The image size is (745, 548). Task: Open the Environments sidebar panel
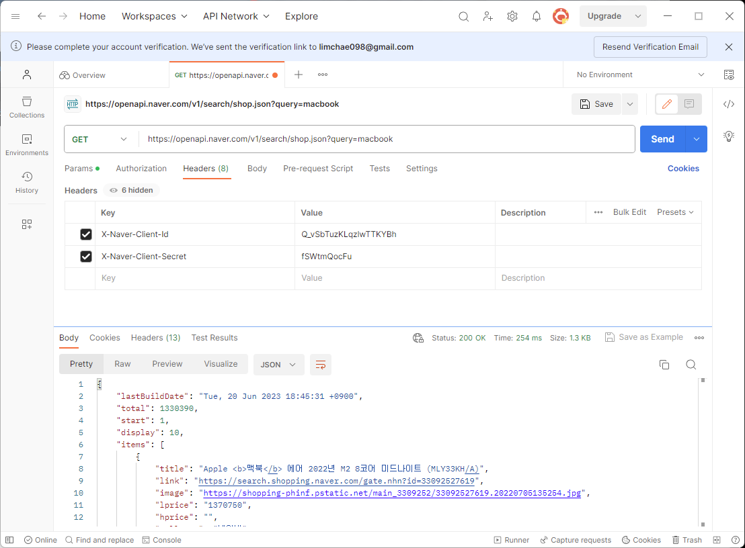pyautogui.click(x=27, y=144)
